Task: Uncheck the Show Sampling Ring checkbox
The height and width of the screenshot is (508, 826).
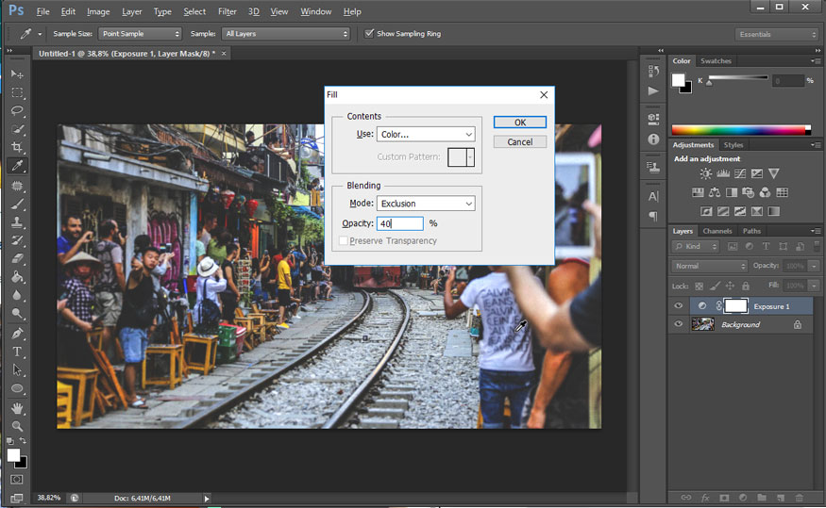Action: (369, 34)
